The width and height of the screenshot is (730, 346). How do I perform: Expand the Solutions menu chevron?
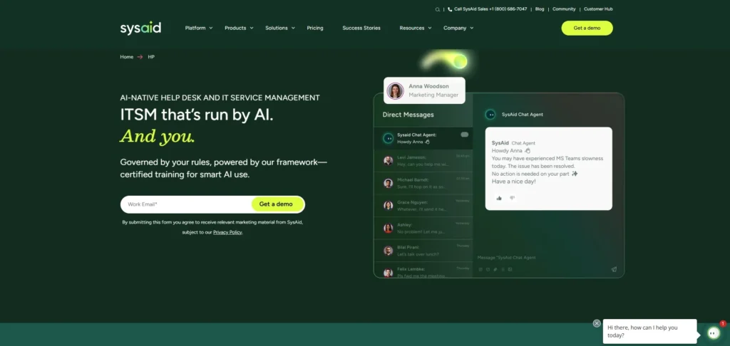(x=293, y=28)
